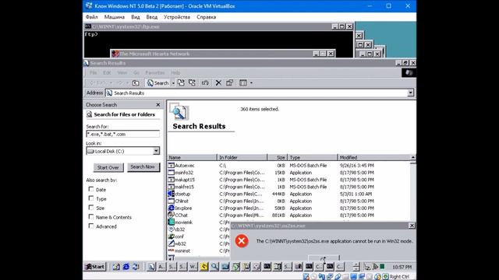Click the Up folder toolbar icon
The image size is (499, 280).
point(136,83)
